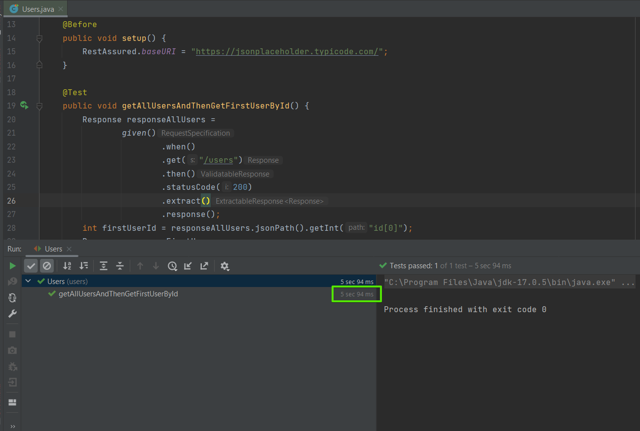
Task: Toggle Show Passed tests checkmark button
Action: (31, 266)
